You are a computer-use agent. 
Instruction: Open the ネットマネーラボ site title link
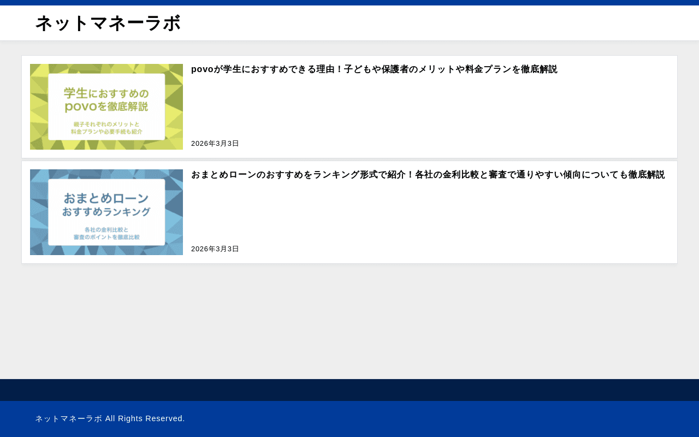click(108, 23)
